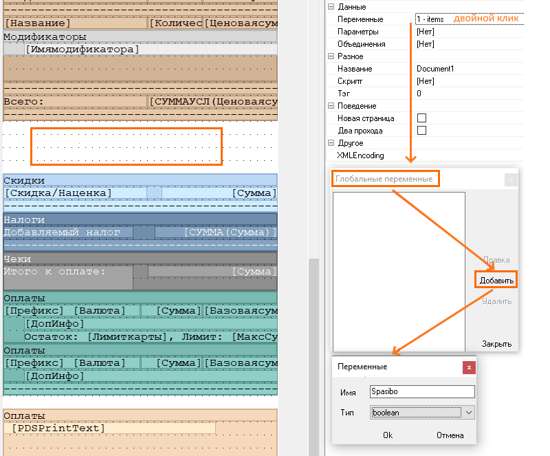Enable the Два прохода checkbox
The image size is (550, 456).
(x=422, y=131)
